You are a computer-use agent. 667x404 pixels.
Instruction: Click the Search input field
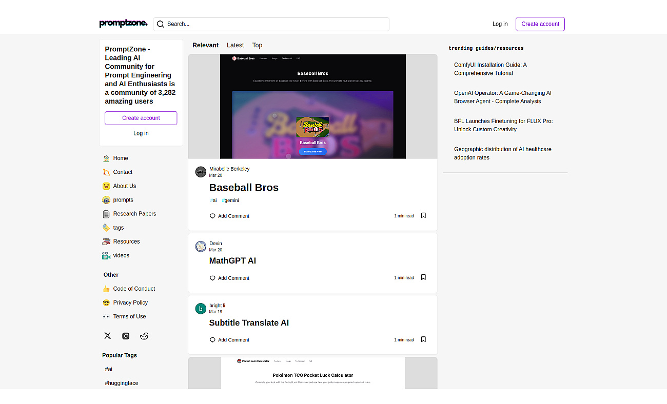click(271, 24)
